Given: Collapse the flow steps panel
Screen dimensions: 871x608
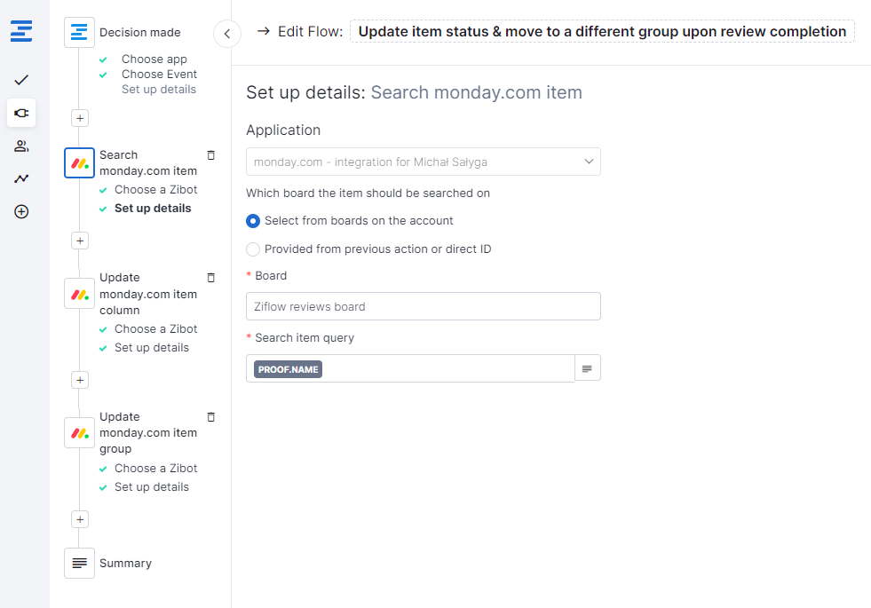Looking at the screenshot, I should click(227, 34).
